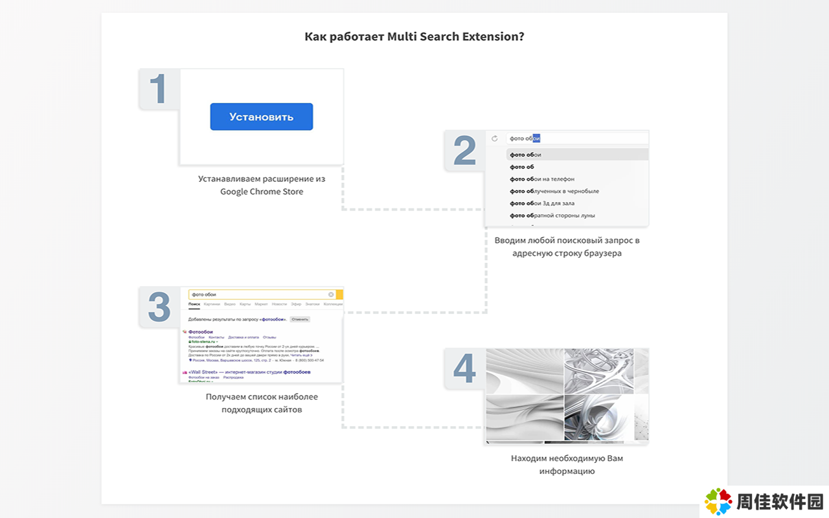
Task: Open the Новости tab in Yandex results
Action: (279, 304)
